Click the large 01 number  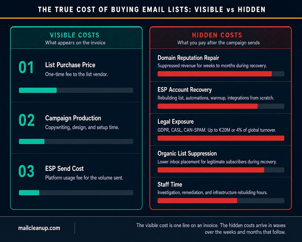(x=26, y=67)
